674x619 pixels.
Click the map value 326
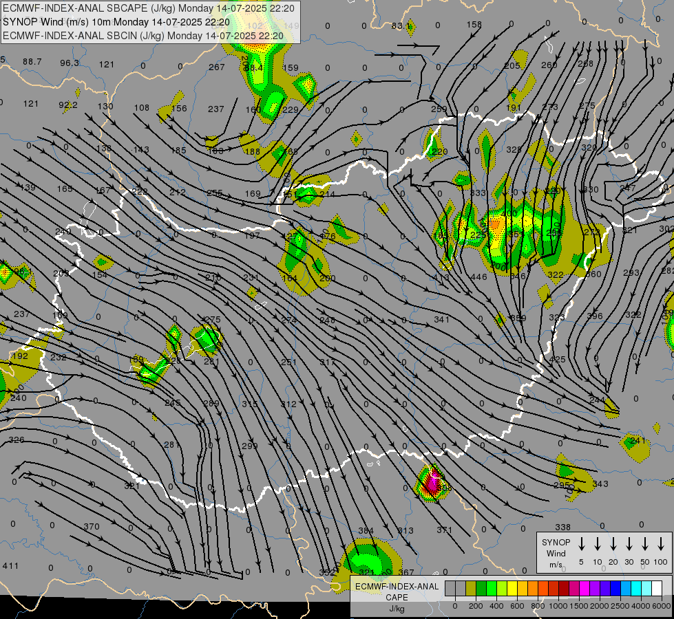pos(17,440)
